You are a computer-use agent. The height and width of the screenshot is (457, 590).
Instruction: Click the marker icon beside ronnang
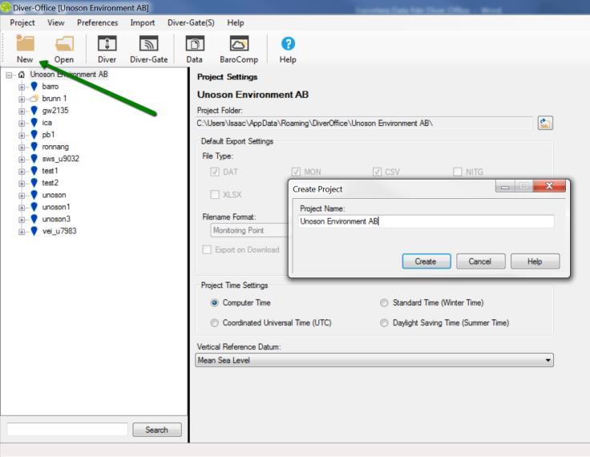click(x=34, y=147)
